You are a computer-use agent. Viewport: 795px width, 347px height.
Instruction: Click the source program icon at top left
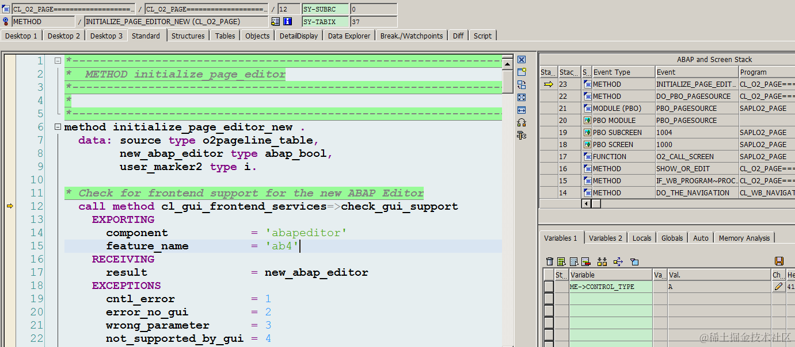pos(6,9)
